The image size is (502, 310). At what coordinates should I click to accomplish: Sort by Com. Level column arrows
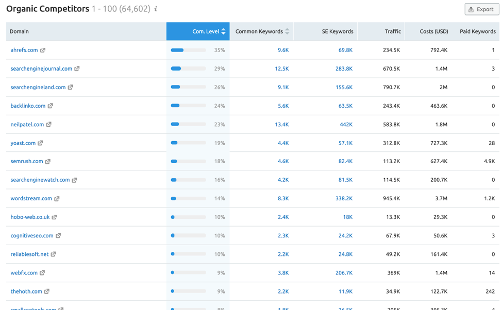pos(224,31)
